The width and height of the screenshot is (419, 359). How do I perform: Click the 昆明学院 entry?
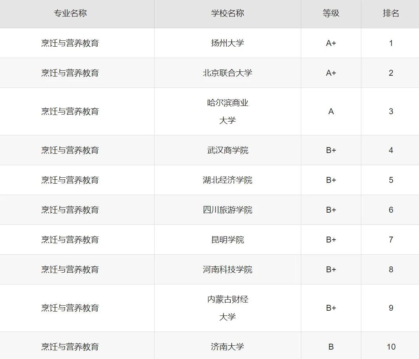point(228,240)
